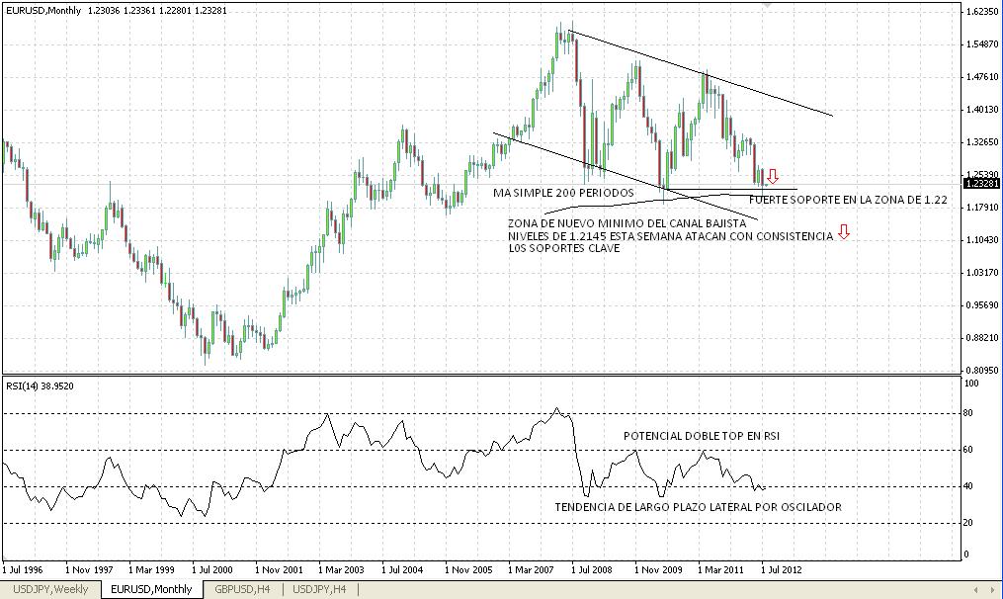1003x599 pixels.
Task: Click the red down arrow beside the 1.22 support
Action: (773, 177)
